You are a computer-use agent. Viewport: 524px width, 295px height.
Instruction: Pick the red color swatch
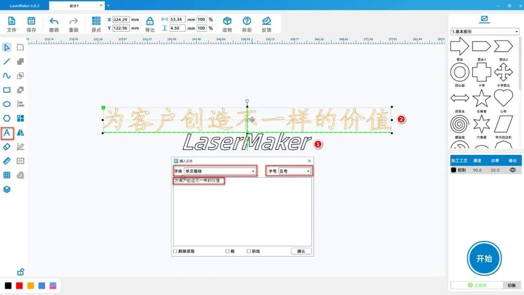(x=19, y=286)
